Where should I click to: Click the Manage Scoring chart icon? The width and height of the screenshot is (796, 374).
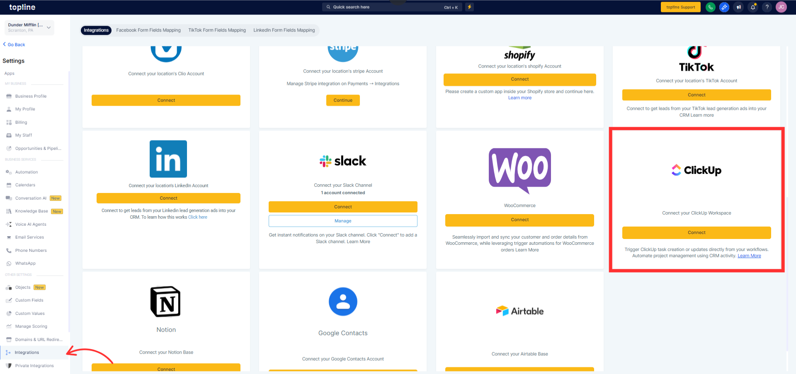point(9,326)
